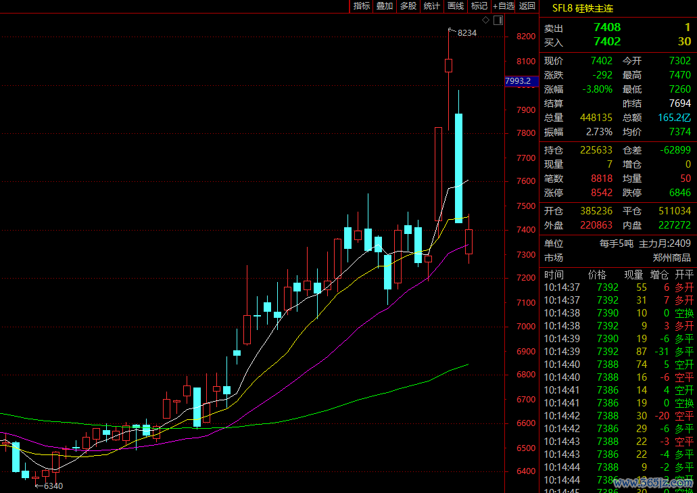Activate the 画线 drawing tool
697x493 pixels.
[456, 6]
